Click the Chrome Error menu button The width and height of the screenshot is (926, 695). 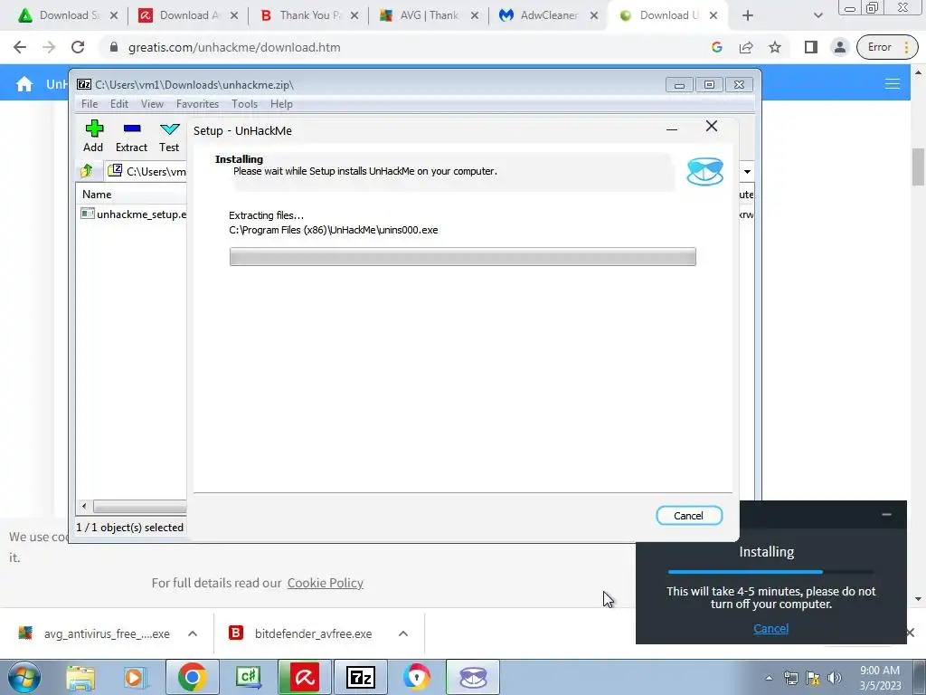pyautogui.click(x=887, y=47)
